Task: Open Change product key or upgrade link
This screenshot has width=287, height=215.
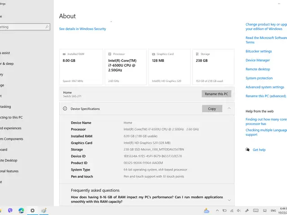Action: [x=266, y=26]
